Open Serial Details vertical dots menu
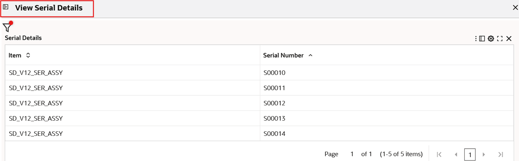 476,39
